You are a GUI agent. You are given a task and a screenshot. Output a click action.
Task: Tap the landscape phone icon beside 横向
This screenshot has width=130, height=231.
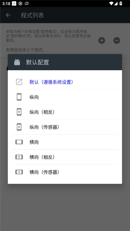coord(19,142)
